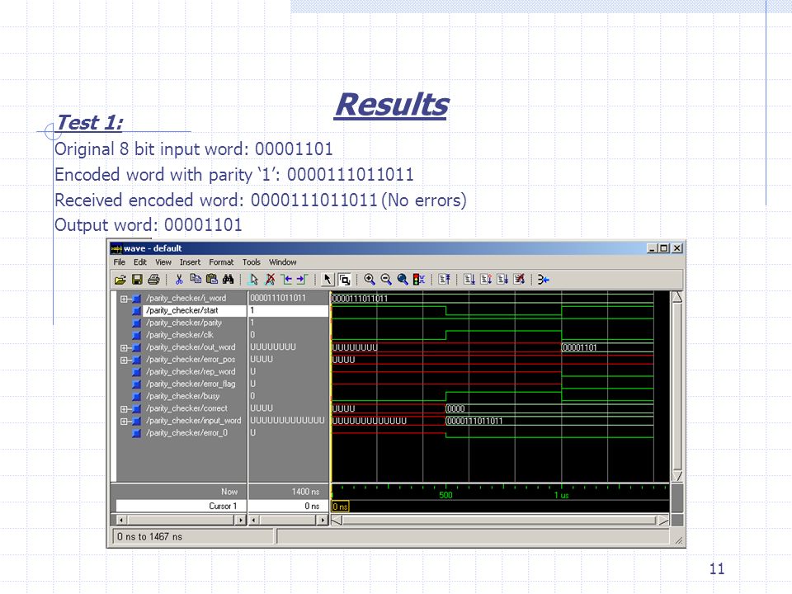The width and height of the screenshot is (792, 594).
Task: Click the yellow 0 ns cursor marker
Action: coord(341,507)
